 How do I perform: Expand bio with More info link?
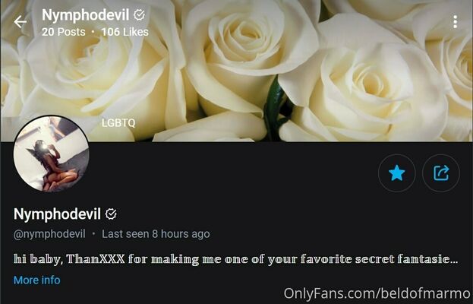click(36, 280)
